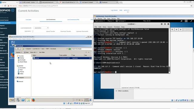Open Devices menu in Kali VirtualBox window
Screen dimensions: 194x109
point(113,18)
